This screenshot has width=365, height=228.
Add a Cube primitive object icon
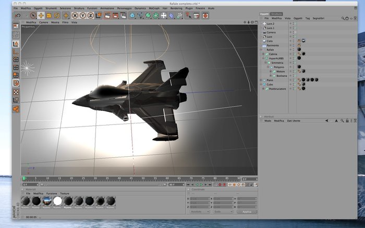(x=132, y=16)
